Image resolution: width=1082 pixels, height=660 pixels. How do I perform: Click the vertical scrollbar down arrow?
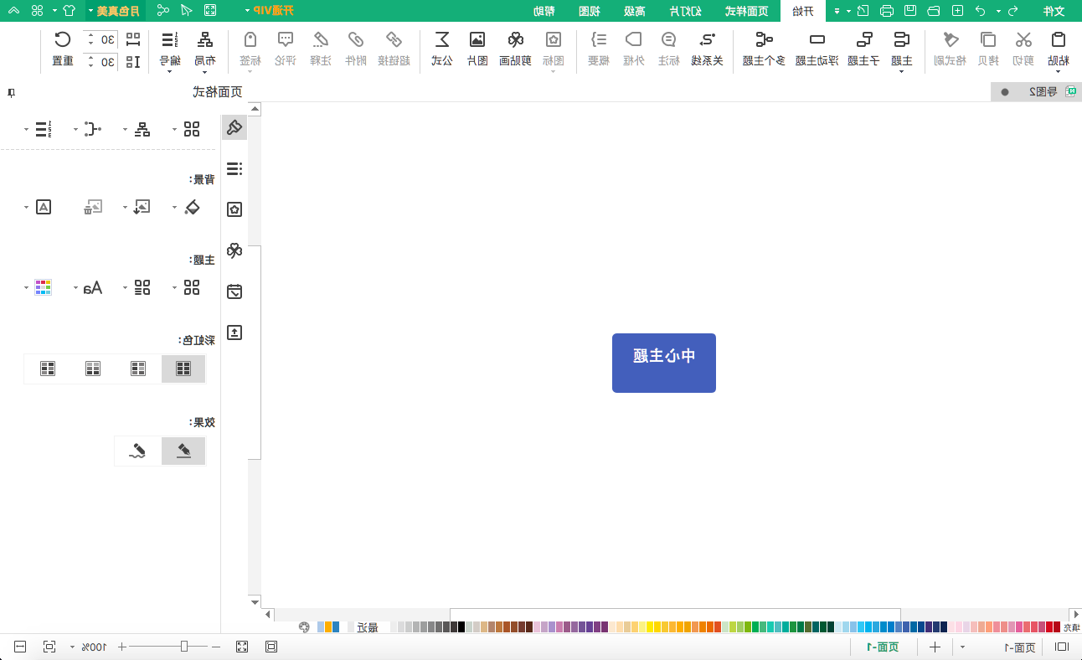point(255,602)
